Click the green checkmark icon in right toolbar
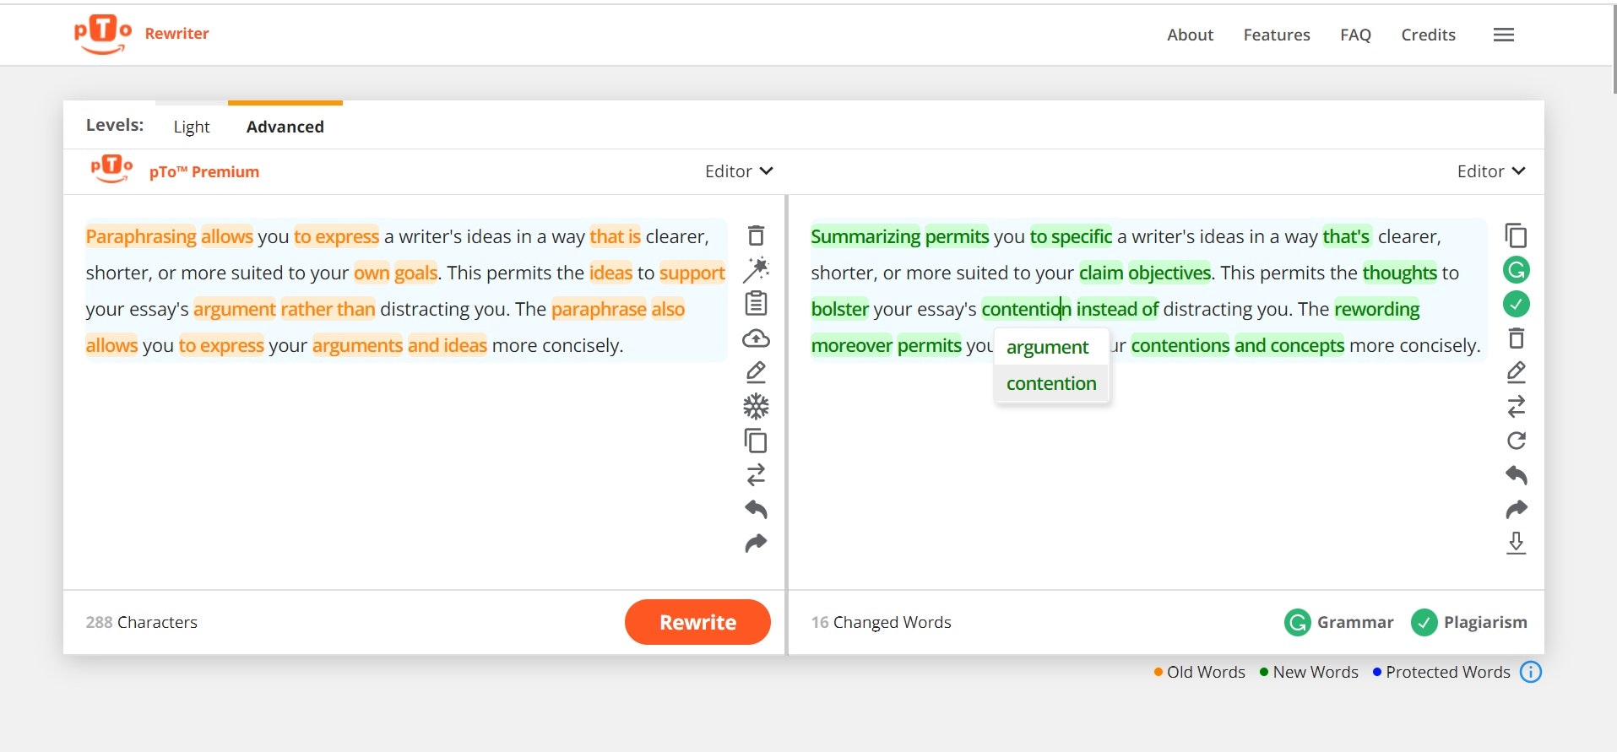Screen dimensions: 1617x752 point(1517,304)
